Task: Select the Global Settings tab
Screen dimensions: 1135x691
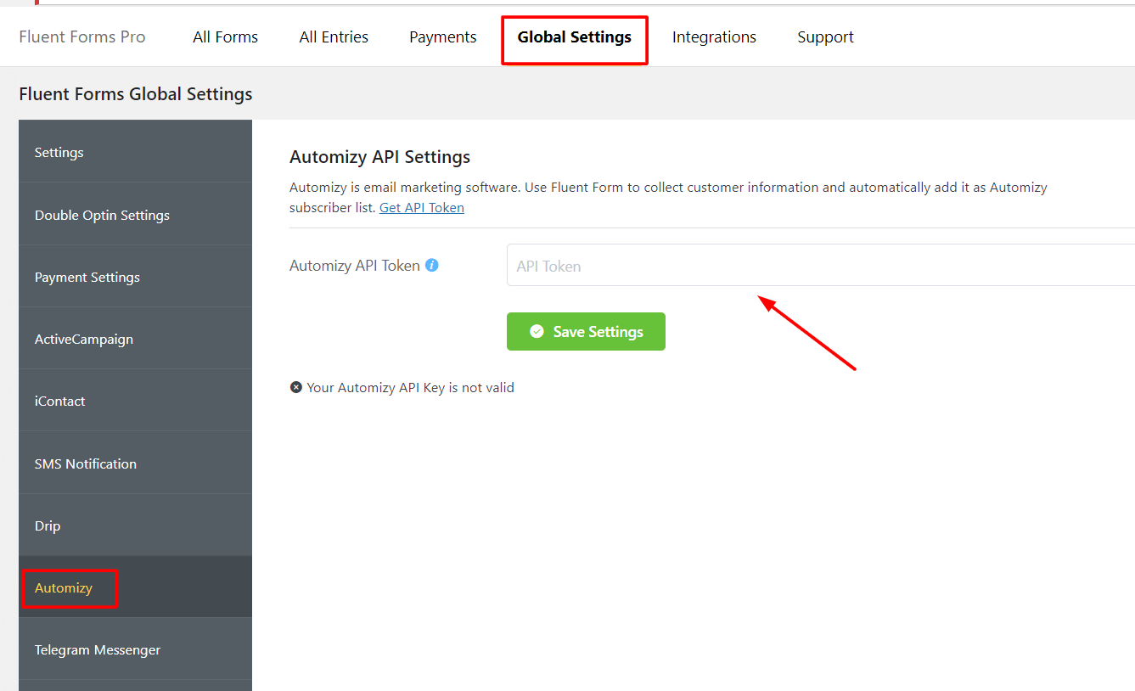Action: (x=575, y=37)
